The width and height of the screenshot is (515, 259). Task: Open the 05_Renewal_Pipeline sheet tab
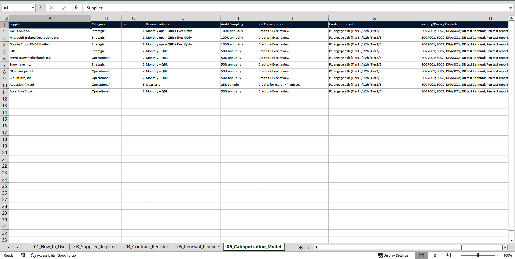click(x=198, y=247)
